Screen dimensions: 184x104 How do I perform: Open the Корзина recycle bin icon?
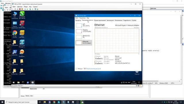click(x=137, y=73)
